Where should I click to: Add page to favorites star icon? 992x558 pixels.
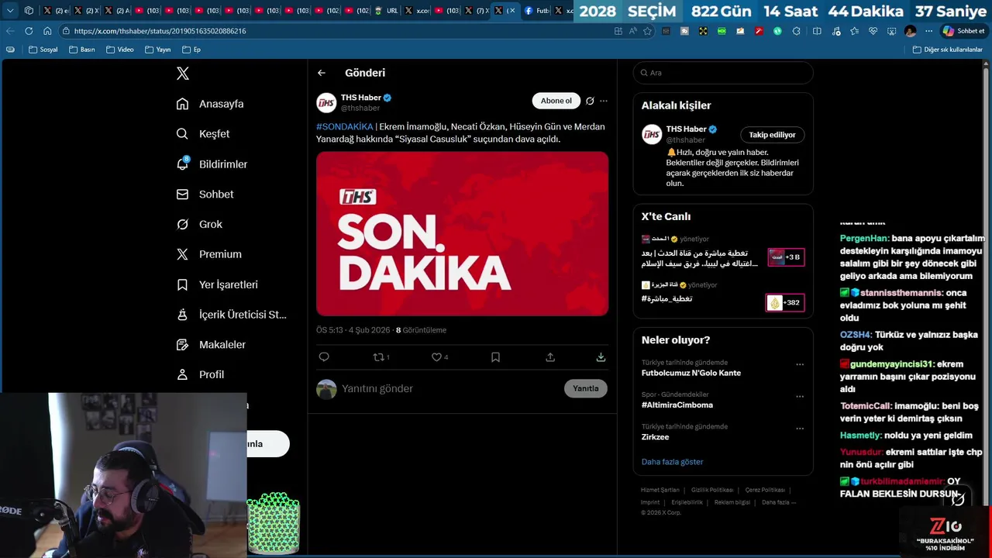coord(647,31)
